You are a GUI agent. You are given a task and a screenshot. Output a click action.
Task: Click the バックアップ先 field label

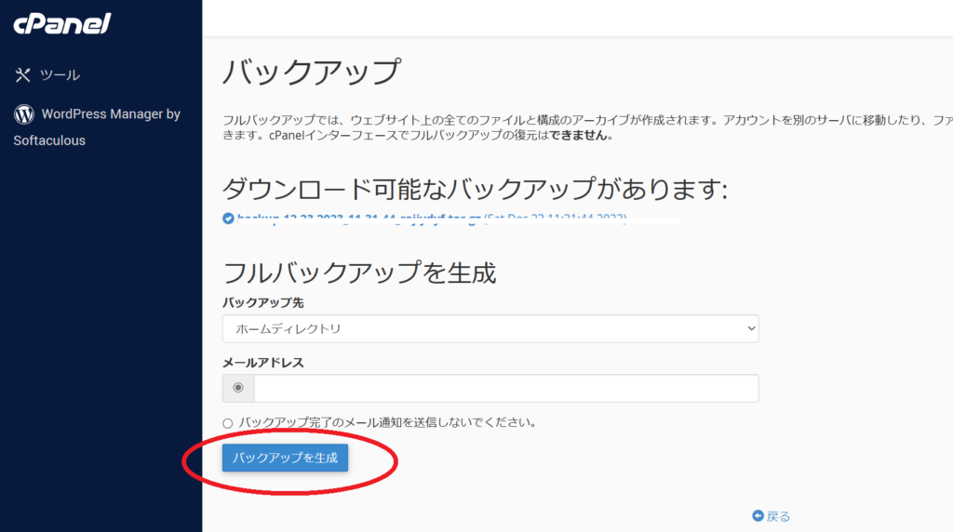pyautogui.click(x=262, y=303)
